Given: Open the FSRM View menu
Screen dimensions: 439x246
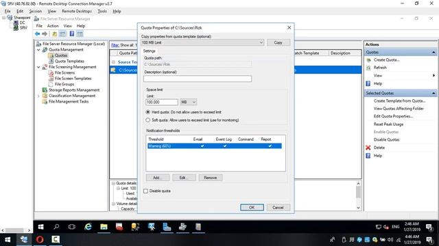Looking at the screenshot, I should point(67,26).
